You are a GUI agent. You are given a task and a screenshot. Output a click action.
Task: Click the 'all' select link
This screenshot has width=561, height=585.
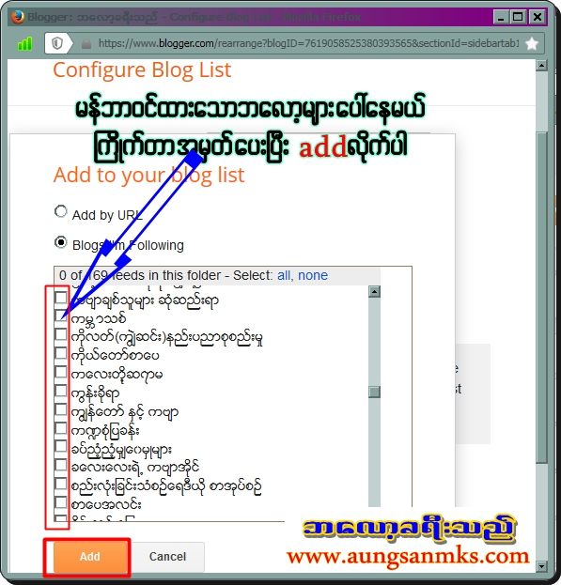coord(284,275)
